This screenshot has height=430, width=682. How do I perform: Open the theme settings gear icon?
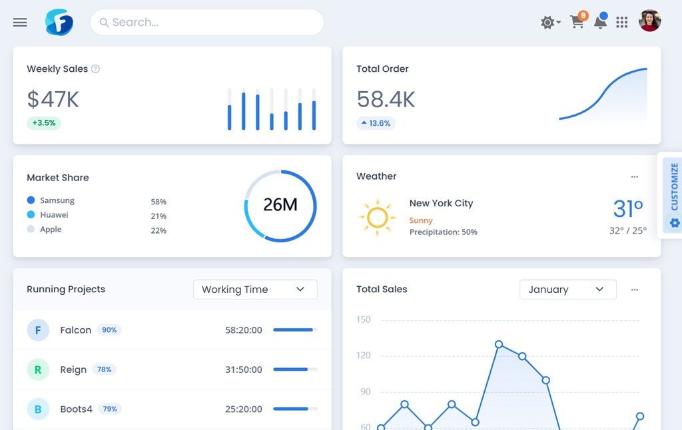[x=549, y=23]
